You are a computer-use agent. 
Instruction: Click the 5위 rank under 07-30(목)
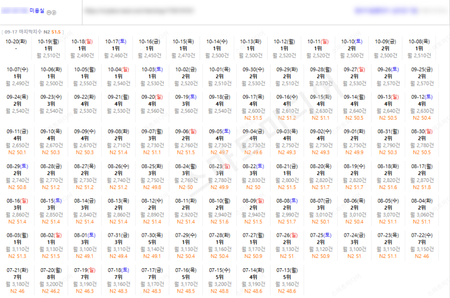click(152, 242)
